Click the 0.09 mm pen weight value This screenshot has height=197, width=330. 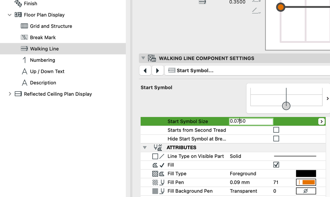240,182
